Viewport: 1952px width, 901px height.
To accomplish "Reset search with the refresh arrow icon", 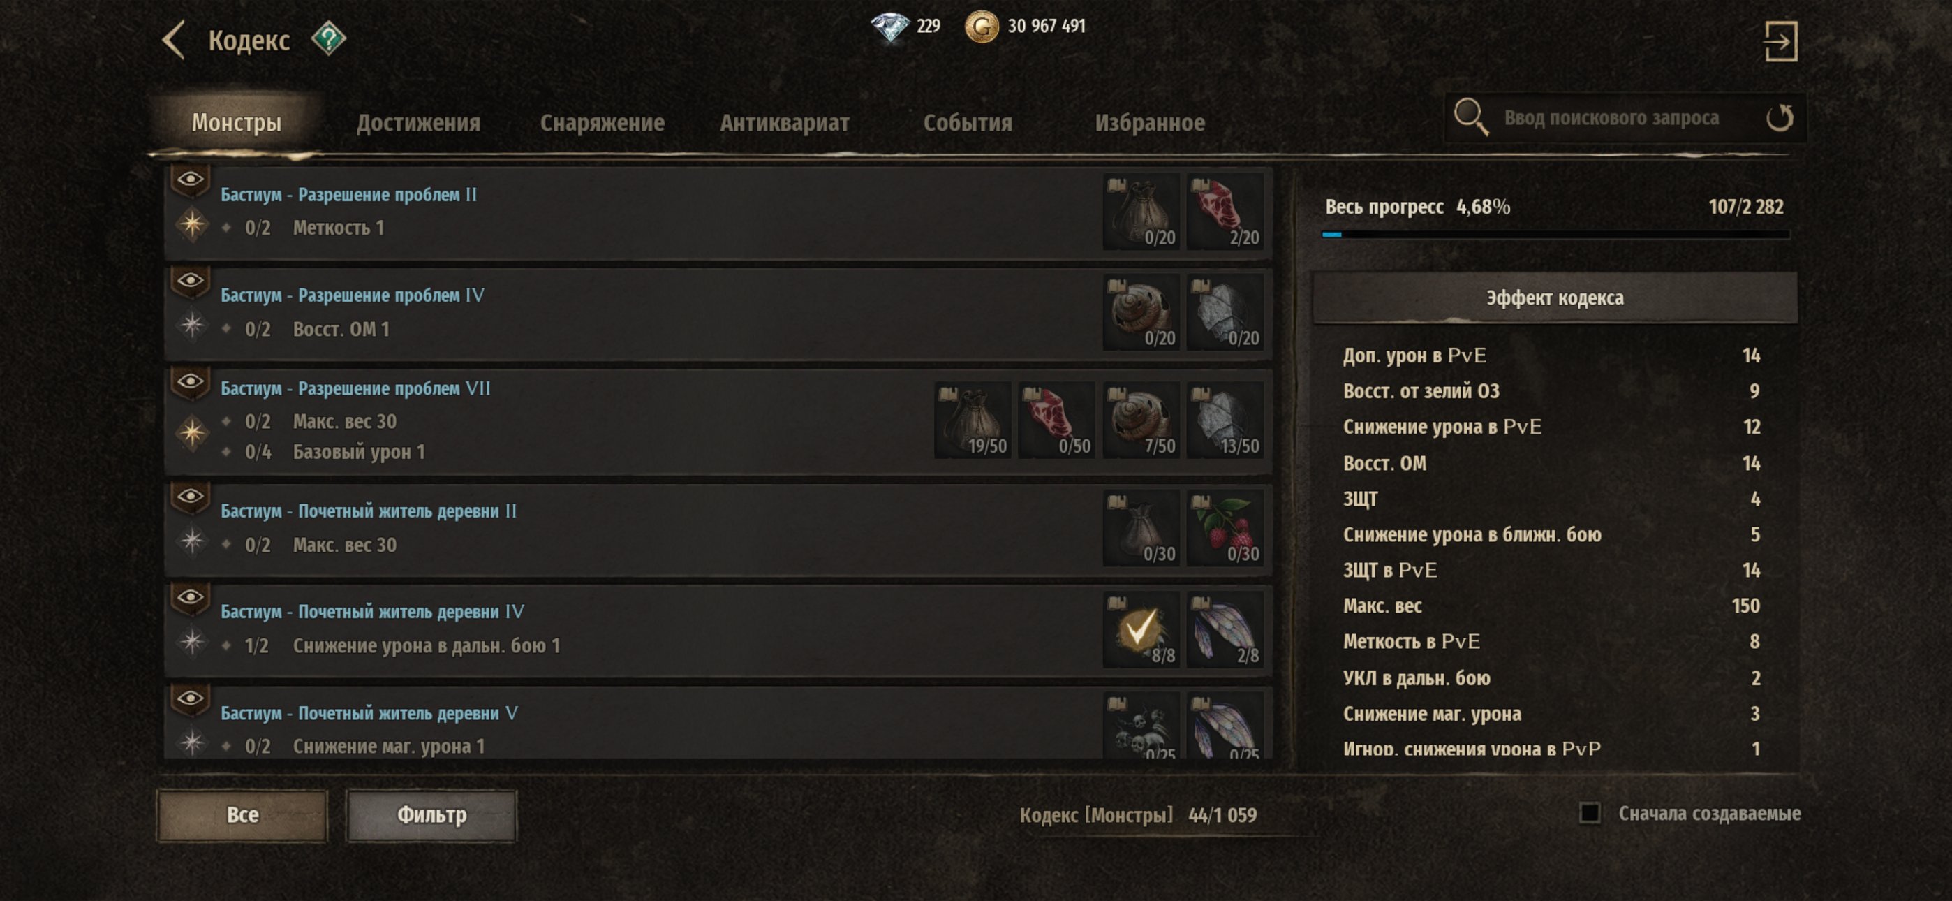I will [x=1780, y=117].
